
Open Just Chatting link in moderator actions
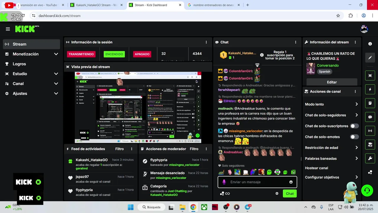pyautogui.click(x=177, y=191)
